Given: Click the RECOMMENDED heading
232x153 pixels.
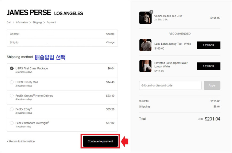Looking at the screenshot, I should pyautogui.click(x=180, y=34).
